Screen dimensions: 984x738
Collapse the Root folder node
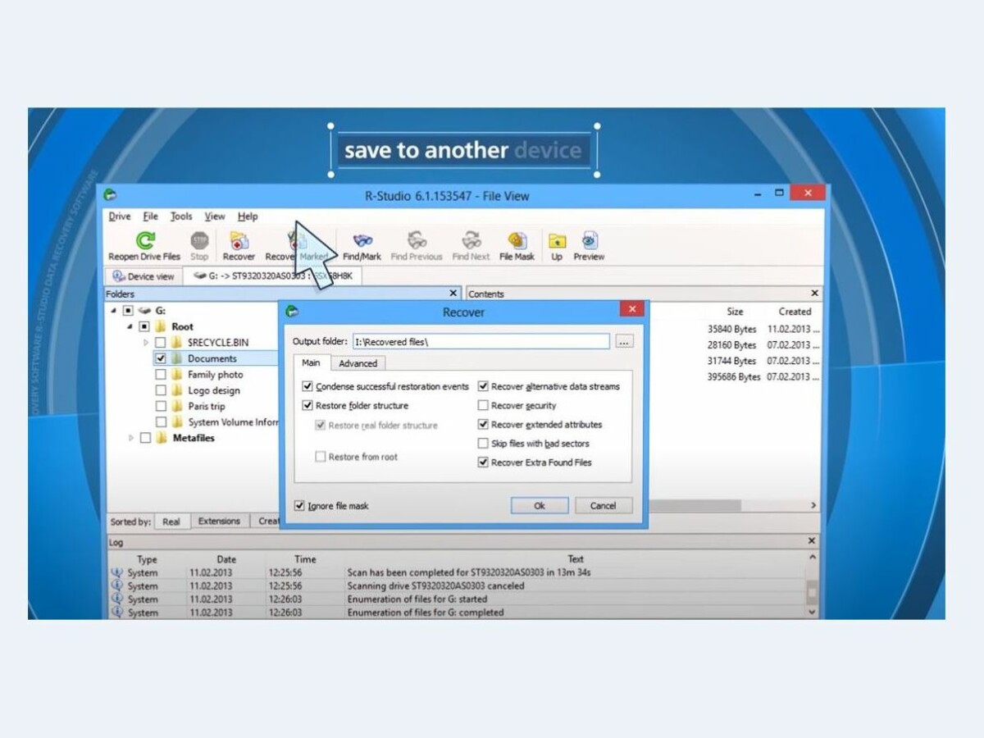pyautogui.click(x=130, y=326)
